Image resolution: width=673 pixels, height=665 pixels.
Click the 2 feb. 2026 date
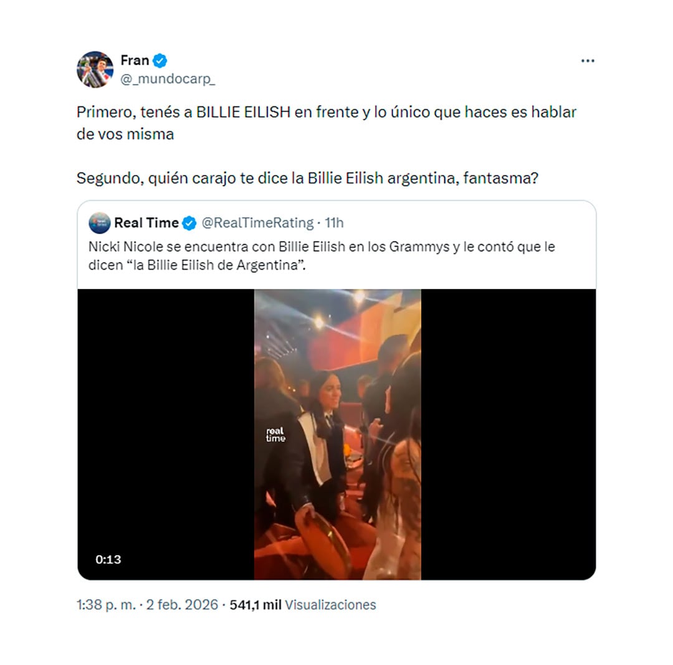(x=182, y=605)
